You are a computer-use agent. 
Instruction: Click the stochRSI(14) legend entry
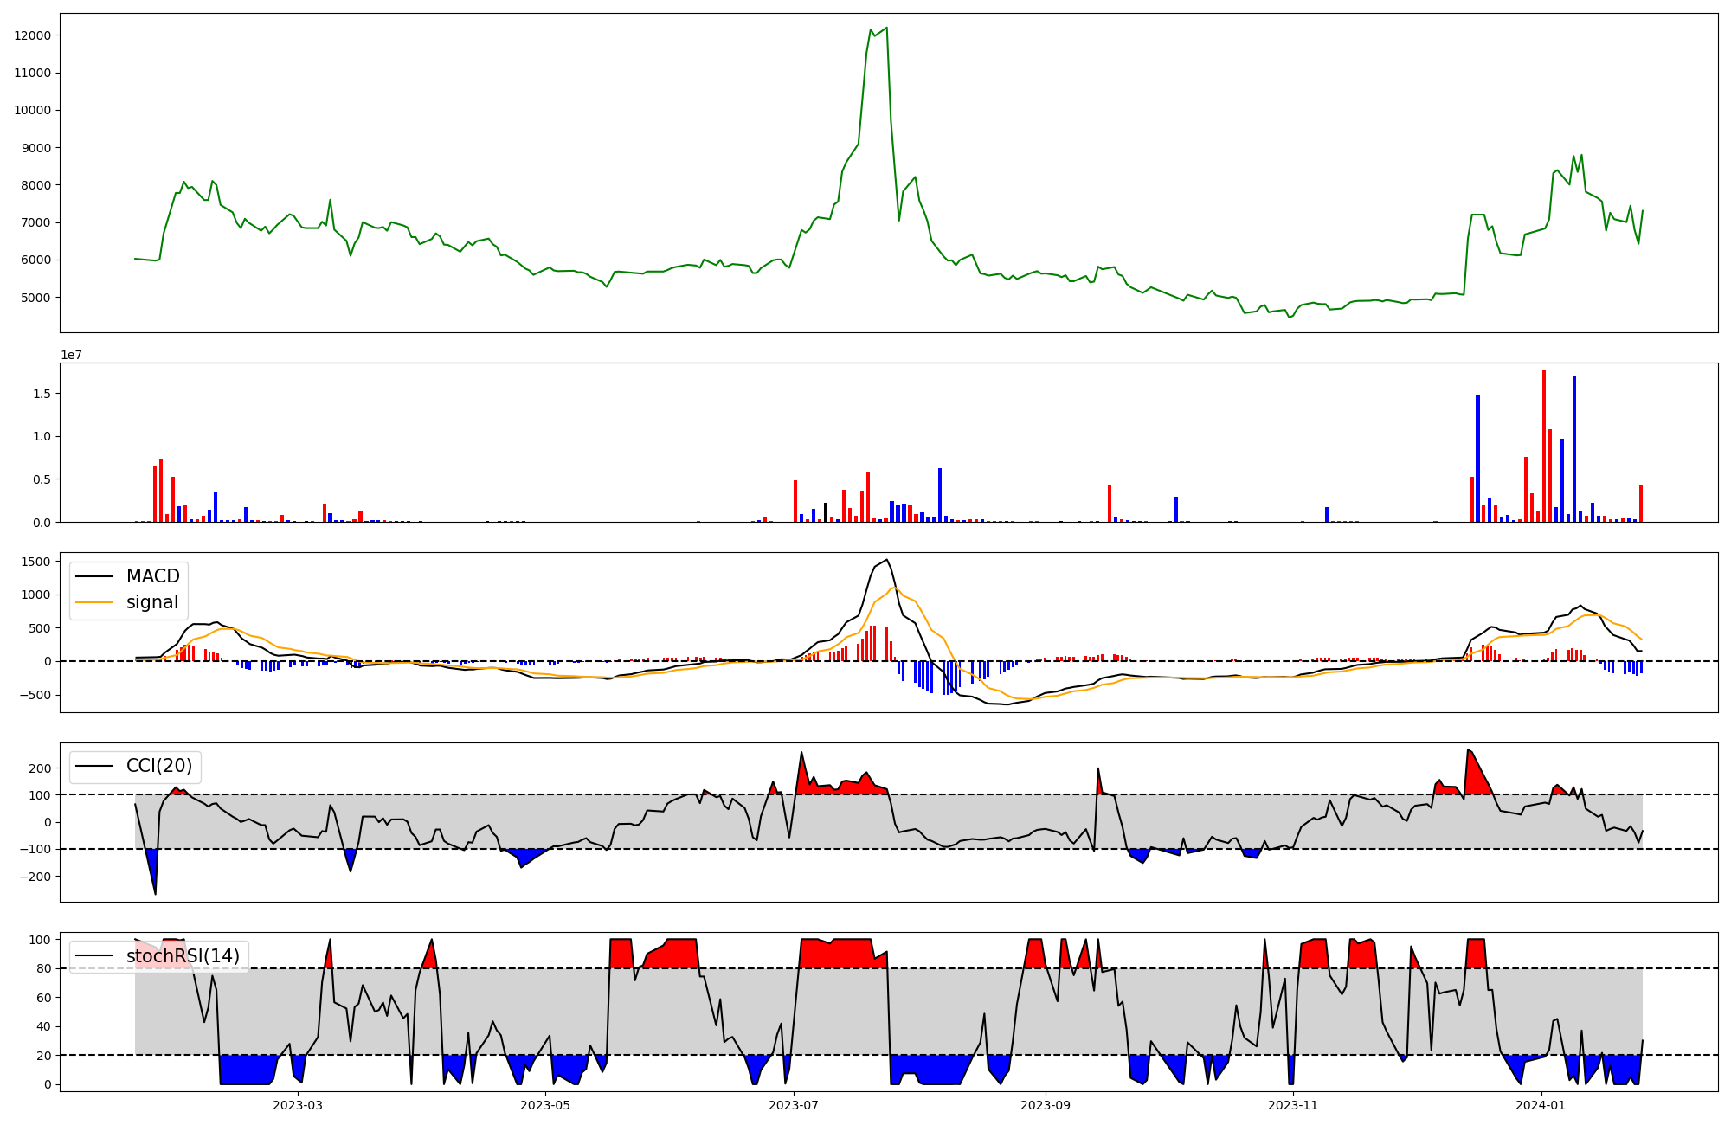pyautogui.click(x=183, y=956)
